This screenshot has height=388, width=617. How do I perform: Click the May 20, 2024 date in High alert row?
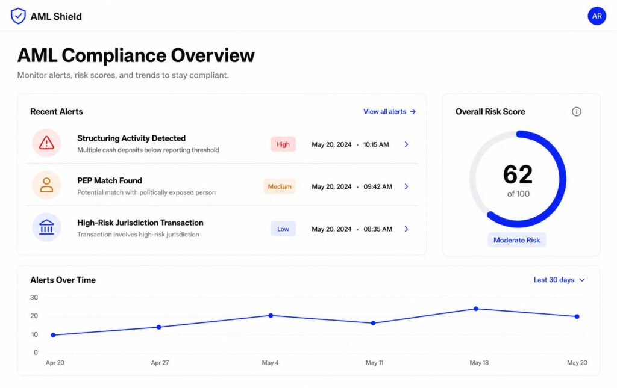coord(331,144)
